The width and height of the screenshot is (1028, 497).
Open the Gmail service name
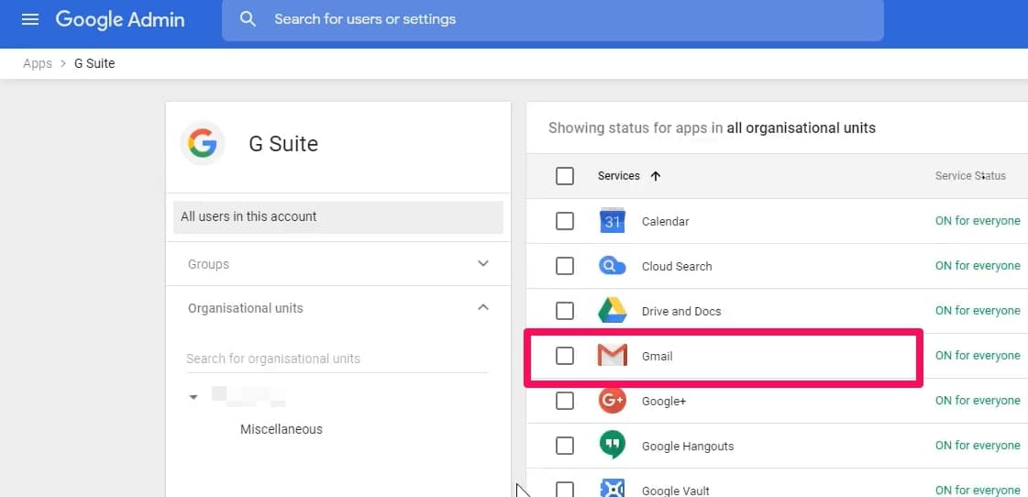click(x=657, y=357)
